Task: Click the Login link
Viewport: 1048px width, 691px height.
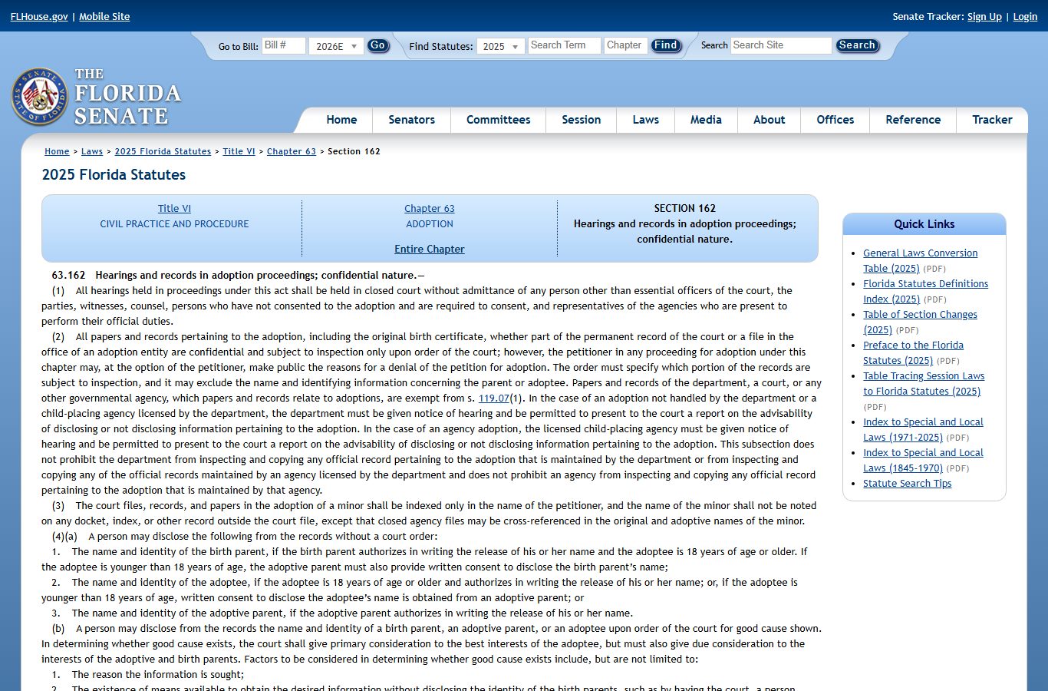Action: (x=1025, y=16)
